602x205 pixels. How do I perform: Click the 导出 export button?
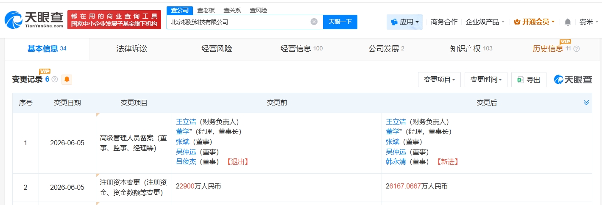529,80
